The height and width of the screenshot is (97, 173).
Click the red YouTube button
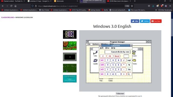[x=156, y=21]
